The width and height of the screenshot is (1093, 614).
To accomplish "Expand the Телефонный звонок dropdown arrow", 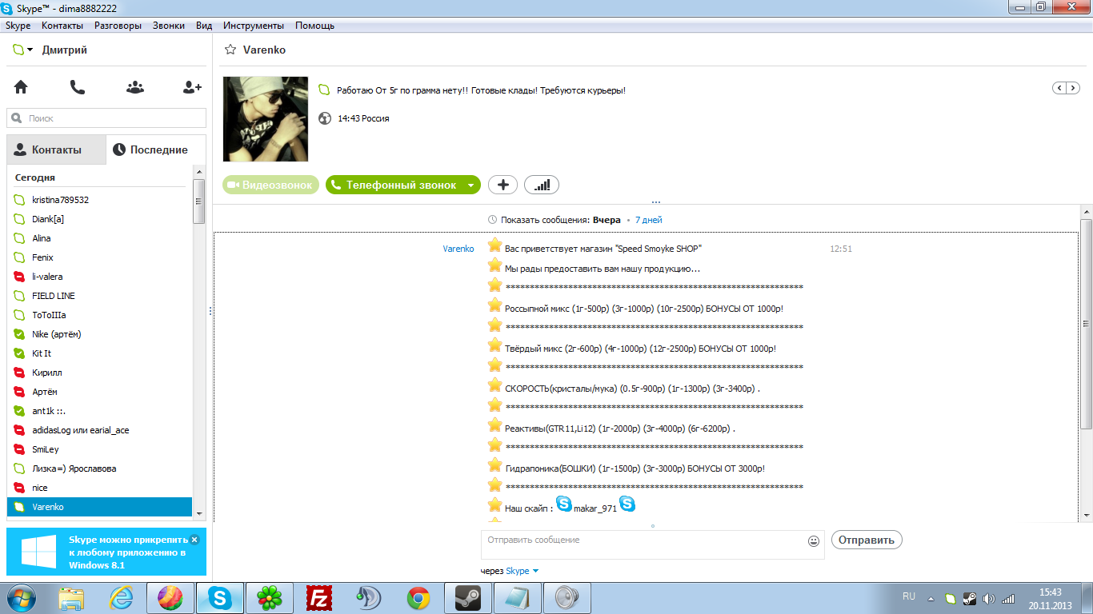I will [x=470, y=185].
